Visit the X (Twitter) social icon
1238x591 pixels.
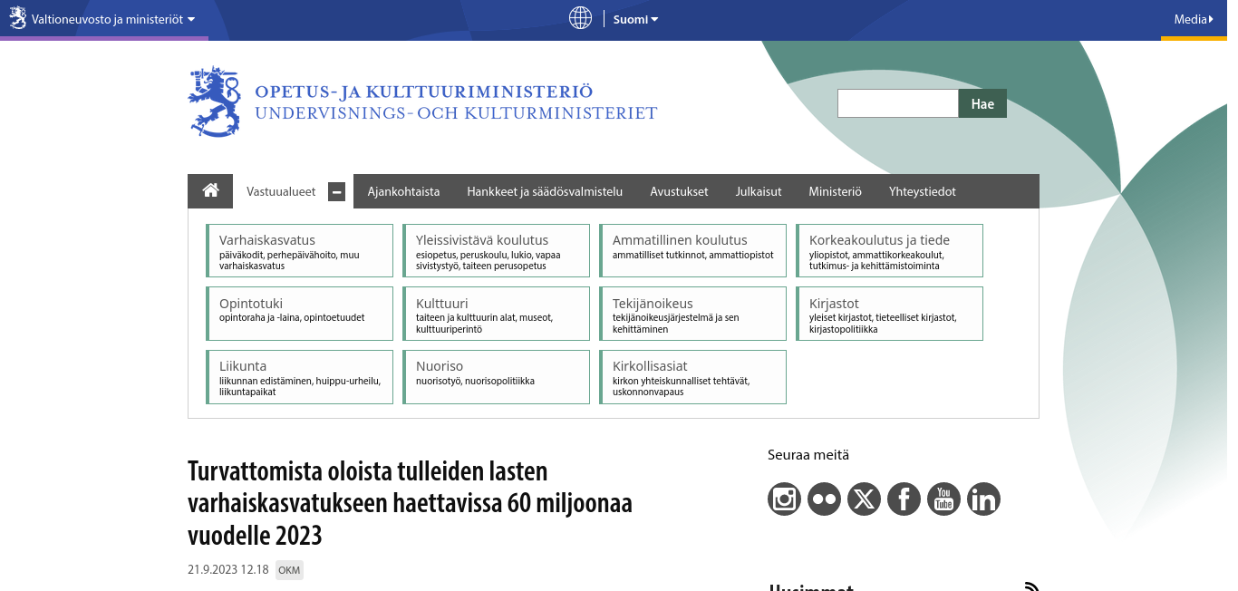[x=864, y=499]
